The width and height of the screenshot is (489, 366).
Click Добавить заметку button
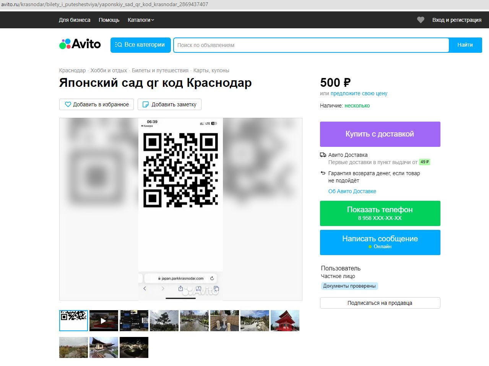pyautogui.click(x=169, y=104)
